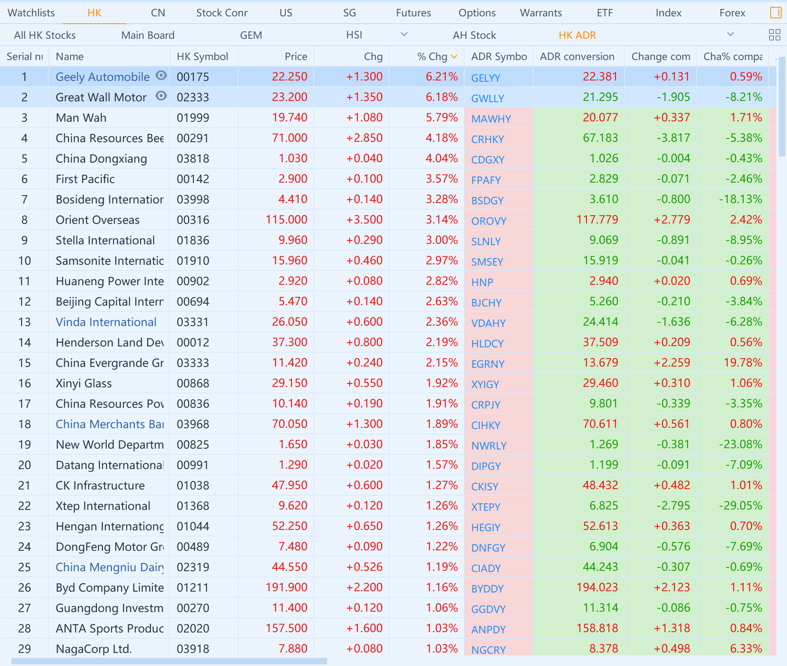787x666 pixels.
Task: Switch to the CN tab
Action: [158, 13]
